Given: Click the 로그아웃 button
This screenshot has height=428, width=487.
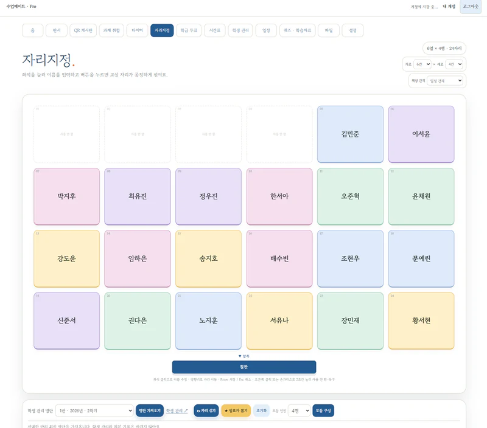Looking at the screenshot, I should (x=471, y=7).
